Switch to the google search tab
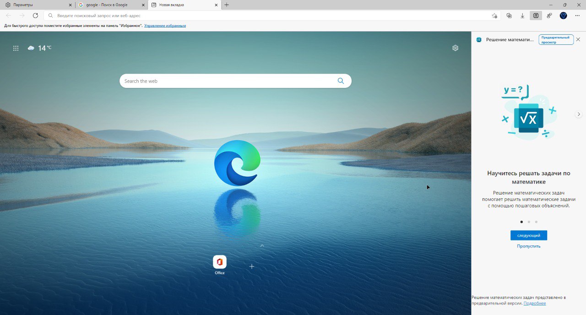The height and width of the screenshot is (315, 586). (x=111, y=5)
